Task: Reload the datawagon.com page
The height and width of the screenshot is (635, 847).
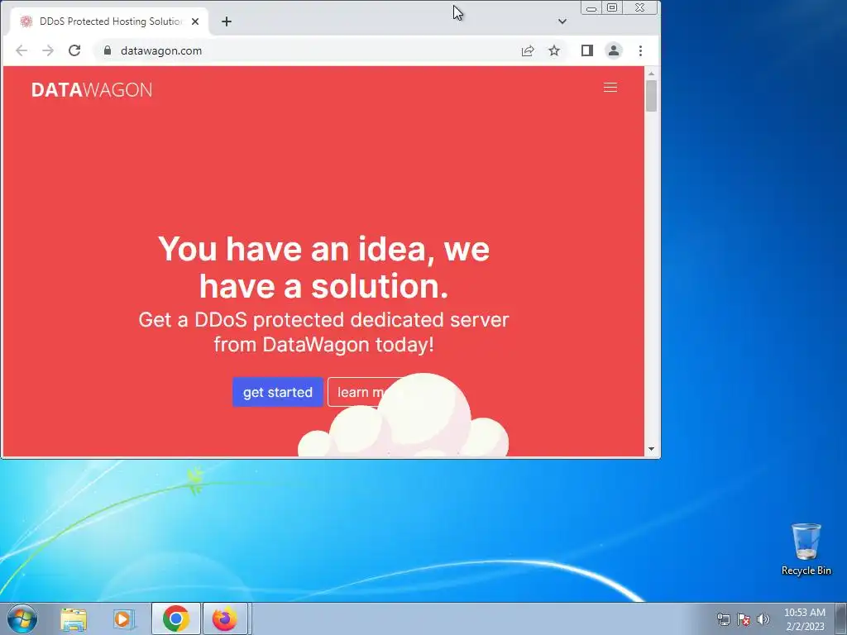Action: (74, 50)
